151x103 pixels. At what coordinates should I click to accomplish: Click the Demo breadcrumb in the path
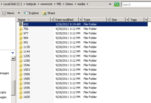pyautogui.click(x=69, y=4)
